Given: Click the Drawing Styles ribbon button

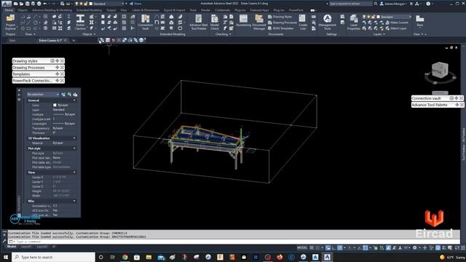Looking at the screenshot, I should point(280,17).
